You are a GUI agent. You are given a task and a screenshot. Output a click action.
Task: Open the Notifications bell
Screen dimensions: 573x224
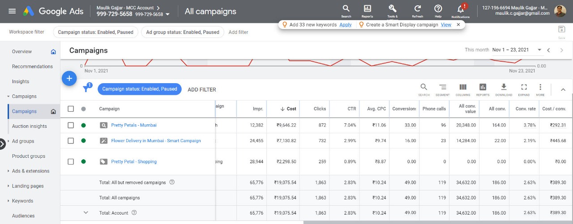click(x=460, y=9)
